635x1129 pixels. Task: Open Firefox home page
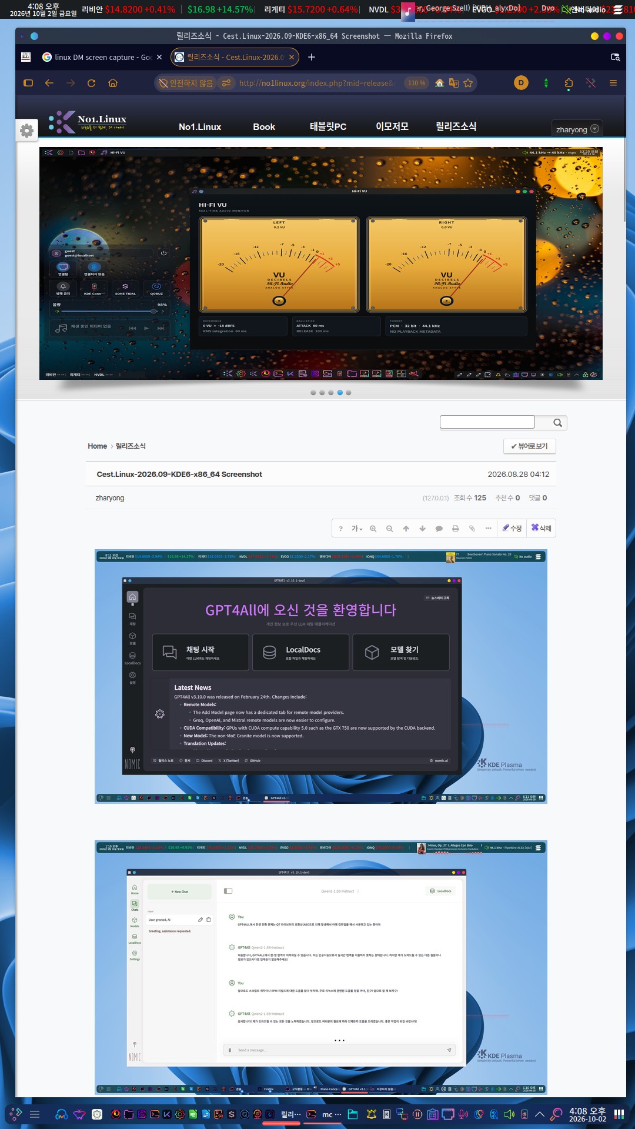(113, 83)
